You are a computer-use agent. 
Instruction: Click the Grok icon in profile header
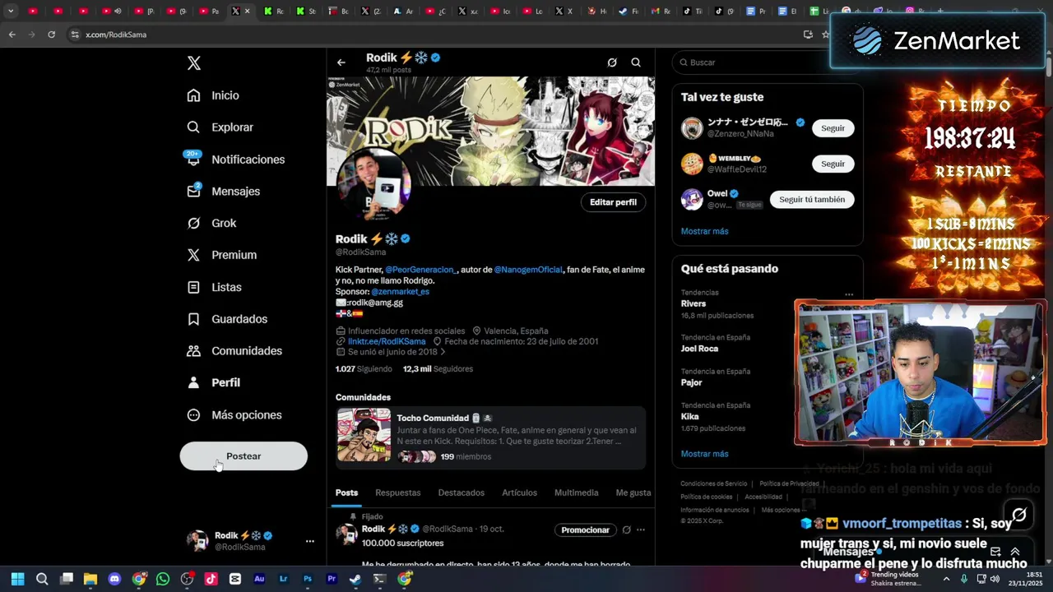612,62
